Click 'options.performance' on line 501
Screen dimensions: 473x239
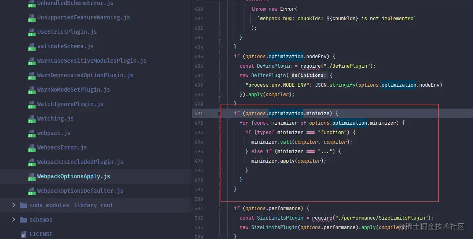click(274, 208)
